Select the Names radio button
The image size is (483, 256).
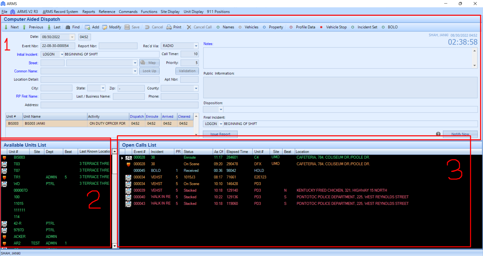point(218,27)
